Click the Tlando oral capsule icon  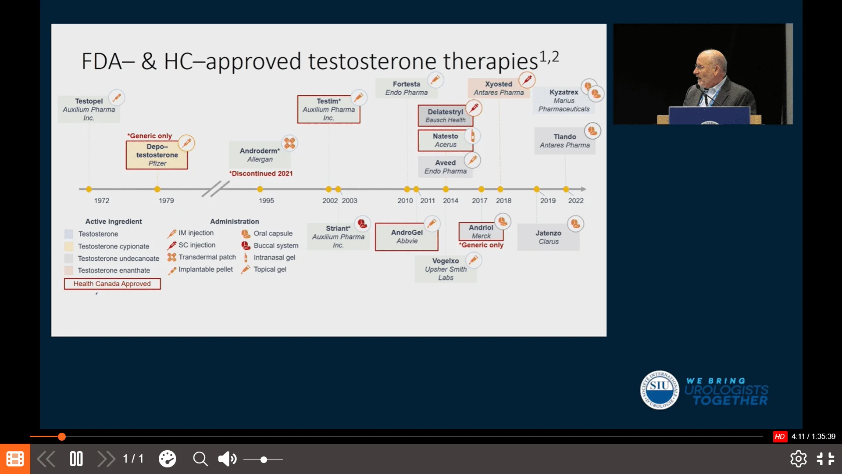pos(592,131)
